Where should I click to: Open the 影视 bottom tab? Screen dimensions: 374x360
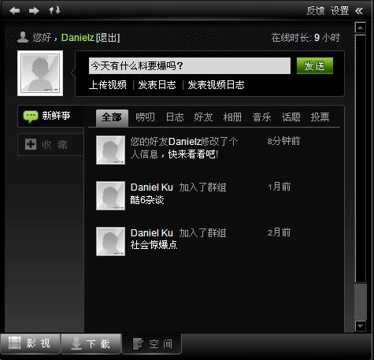tap(31, 343)
